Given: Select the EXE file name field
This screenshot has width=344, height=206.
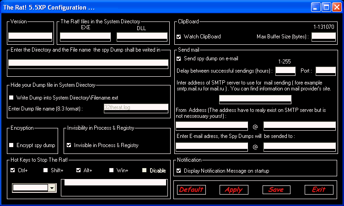Looking at the screenshot, I should pyautogui.click(x=86, y=36).
